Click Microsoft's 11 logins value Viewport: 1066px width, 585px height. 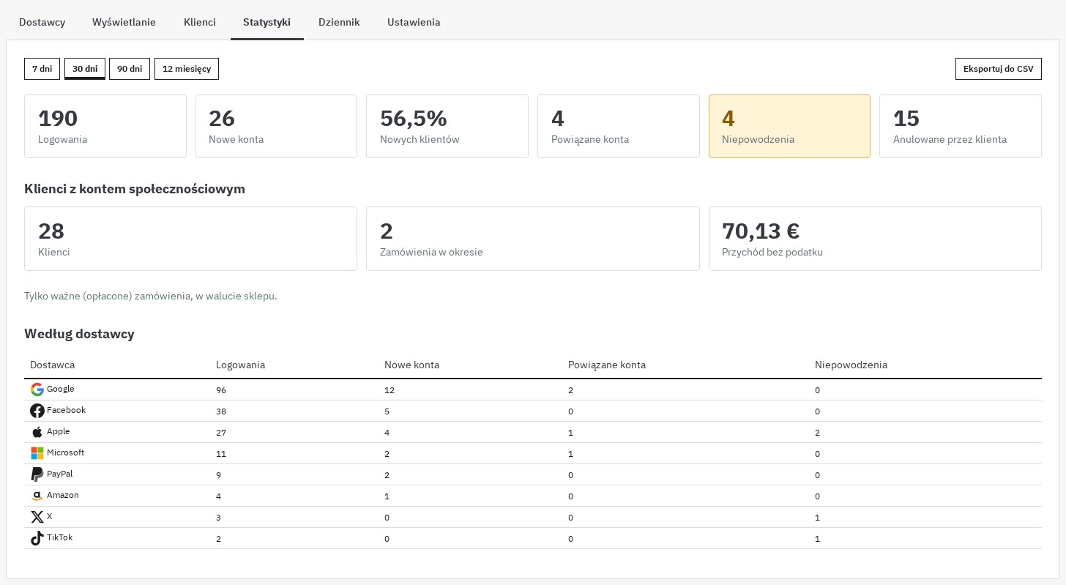221,454
